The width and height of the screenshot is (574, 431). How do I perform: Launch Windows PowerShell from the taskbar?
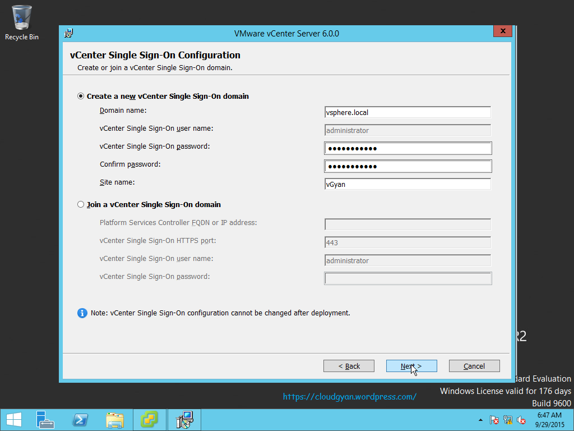tap(80, 419)
